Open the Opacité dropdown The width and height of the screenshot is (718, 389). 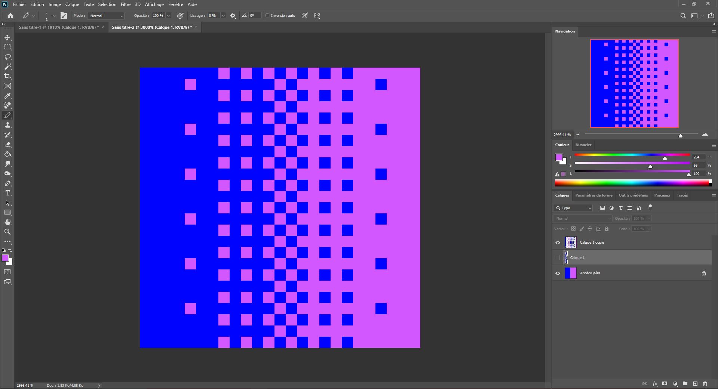point(168,16)
